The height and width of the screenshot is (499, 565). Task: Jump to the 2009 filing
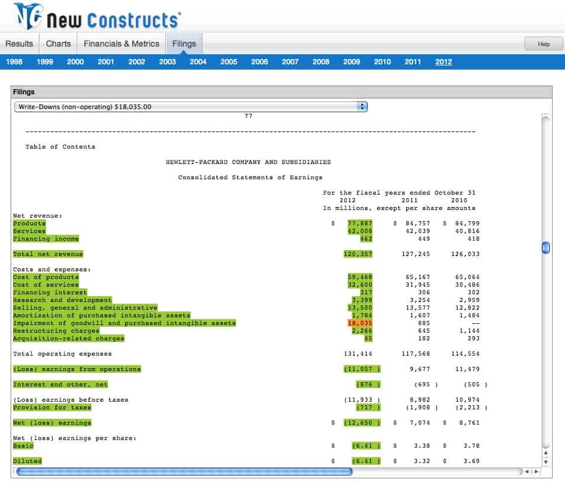(352, 62)
